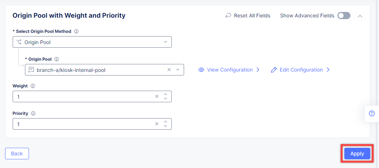
Task: Click the info icon beside Select Origin Pool Method
Action: pyautogui.click(x=76, y=31)
